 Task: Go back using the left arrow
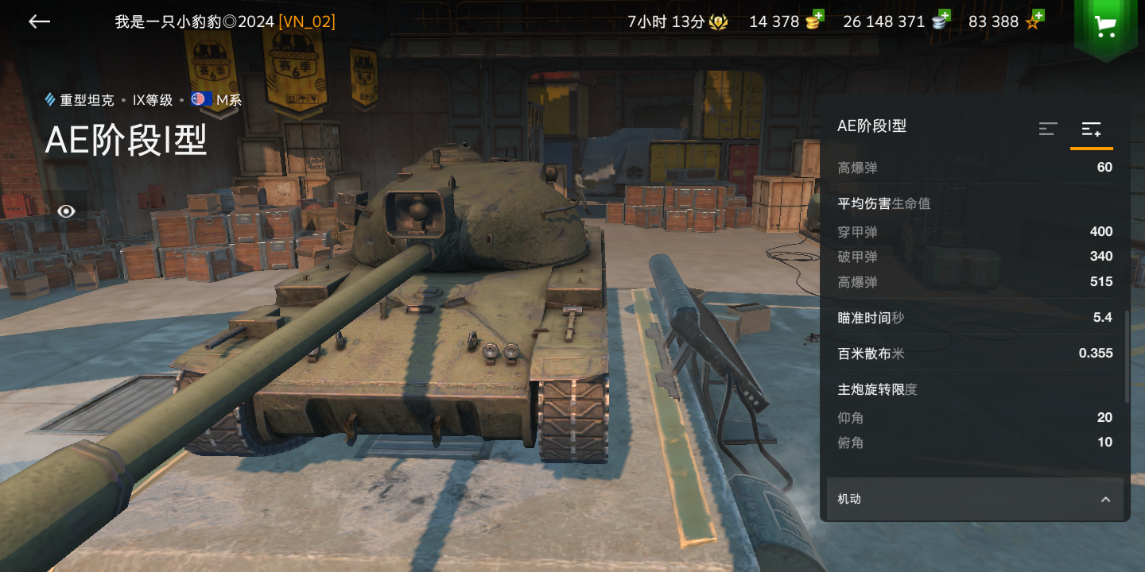39,21
